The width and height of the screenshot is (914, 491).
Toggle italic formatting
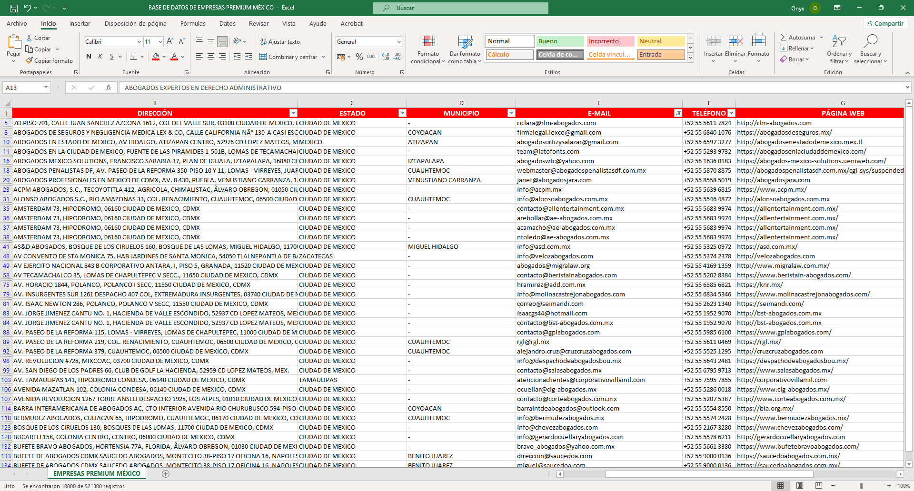[100, 57]
